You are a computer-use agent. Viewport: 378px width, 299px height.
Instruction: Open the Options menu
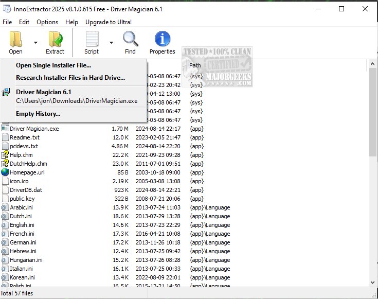pyautogui.click(x=47, y=22)
